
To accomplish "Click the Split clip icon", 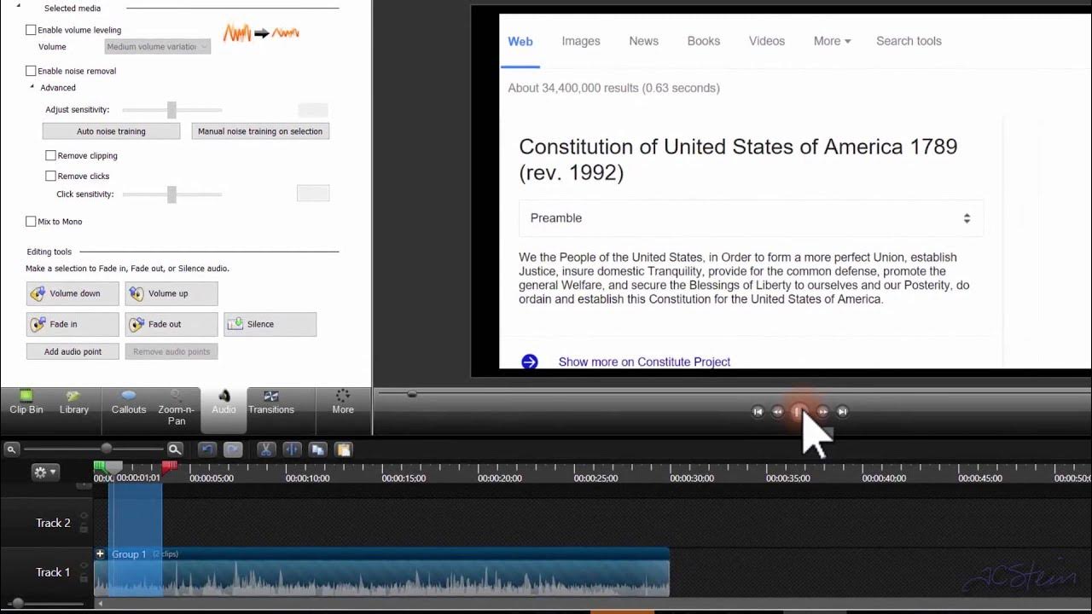I will click(292, 449).
